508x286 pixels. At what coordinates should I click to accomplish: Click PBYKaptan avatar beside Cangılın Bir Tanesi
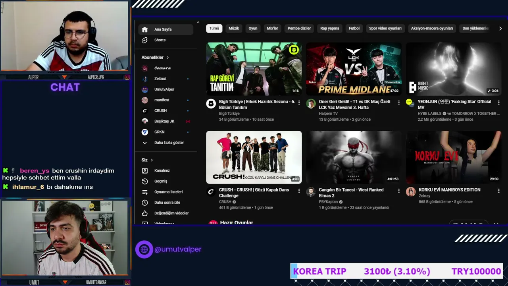tap(311, 192)
